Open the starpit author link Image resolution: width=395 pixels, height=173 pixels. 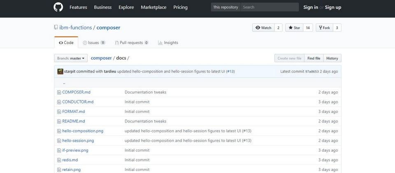[x=70, y=71]
